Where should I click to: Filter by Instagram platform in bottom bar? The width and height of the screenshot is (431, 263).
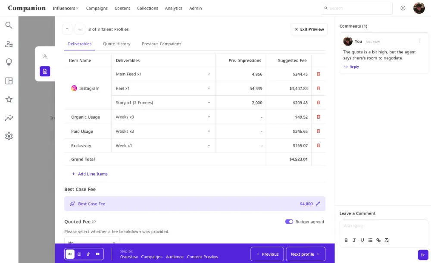pyautogui.click(x=79, y=254)
